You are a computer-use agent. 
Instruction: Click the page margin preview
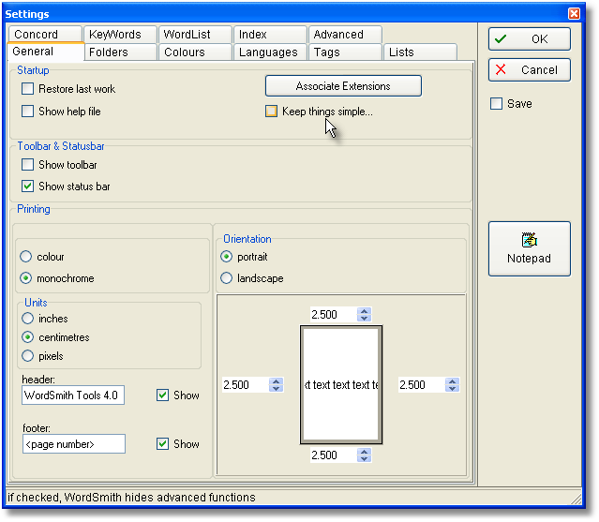point(341,384)
